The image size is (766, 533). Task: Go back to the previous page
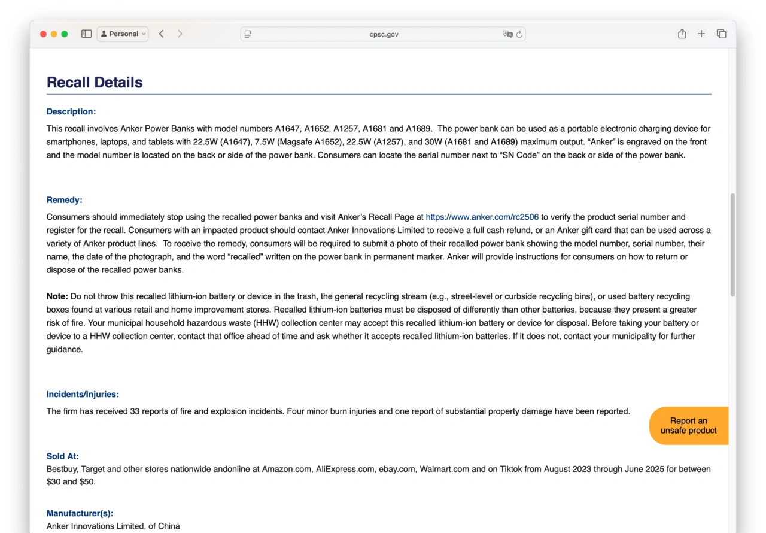(161, 34)
